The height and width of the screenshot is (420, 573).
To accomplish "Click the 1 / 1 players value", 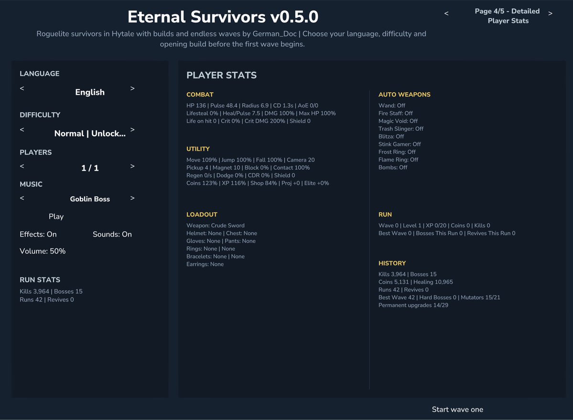I will 90,168.
